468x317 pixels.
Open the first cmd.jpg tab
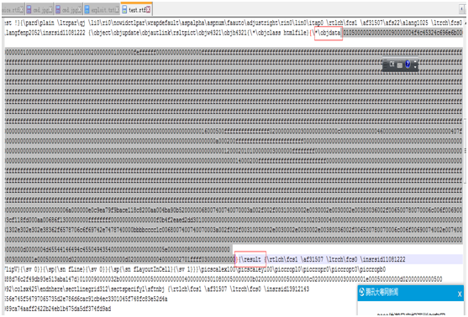pyautogui.click(x=39, y=10)
